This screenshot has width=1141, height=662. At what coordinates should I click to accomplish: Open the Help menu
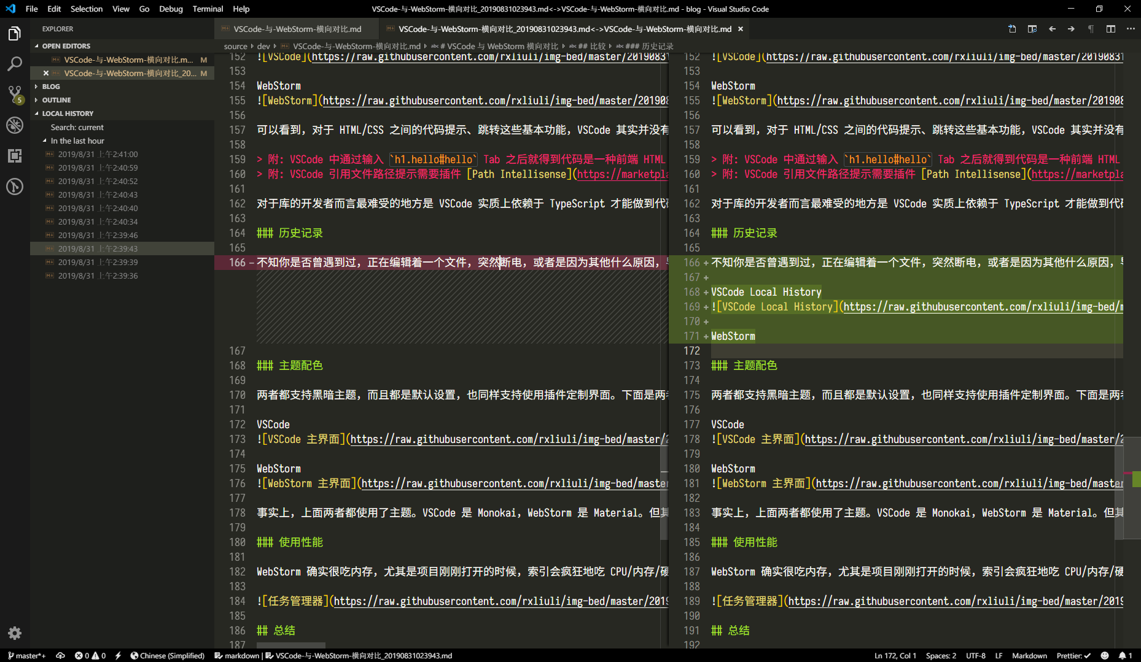pyautogui.click(x=241, y=9)
